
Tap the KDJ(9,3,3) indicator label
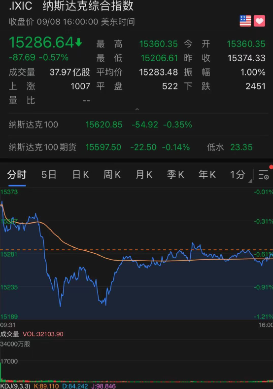[15, 386]
